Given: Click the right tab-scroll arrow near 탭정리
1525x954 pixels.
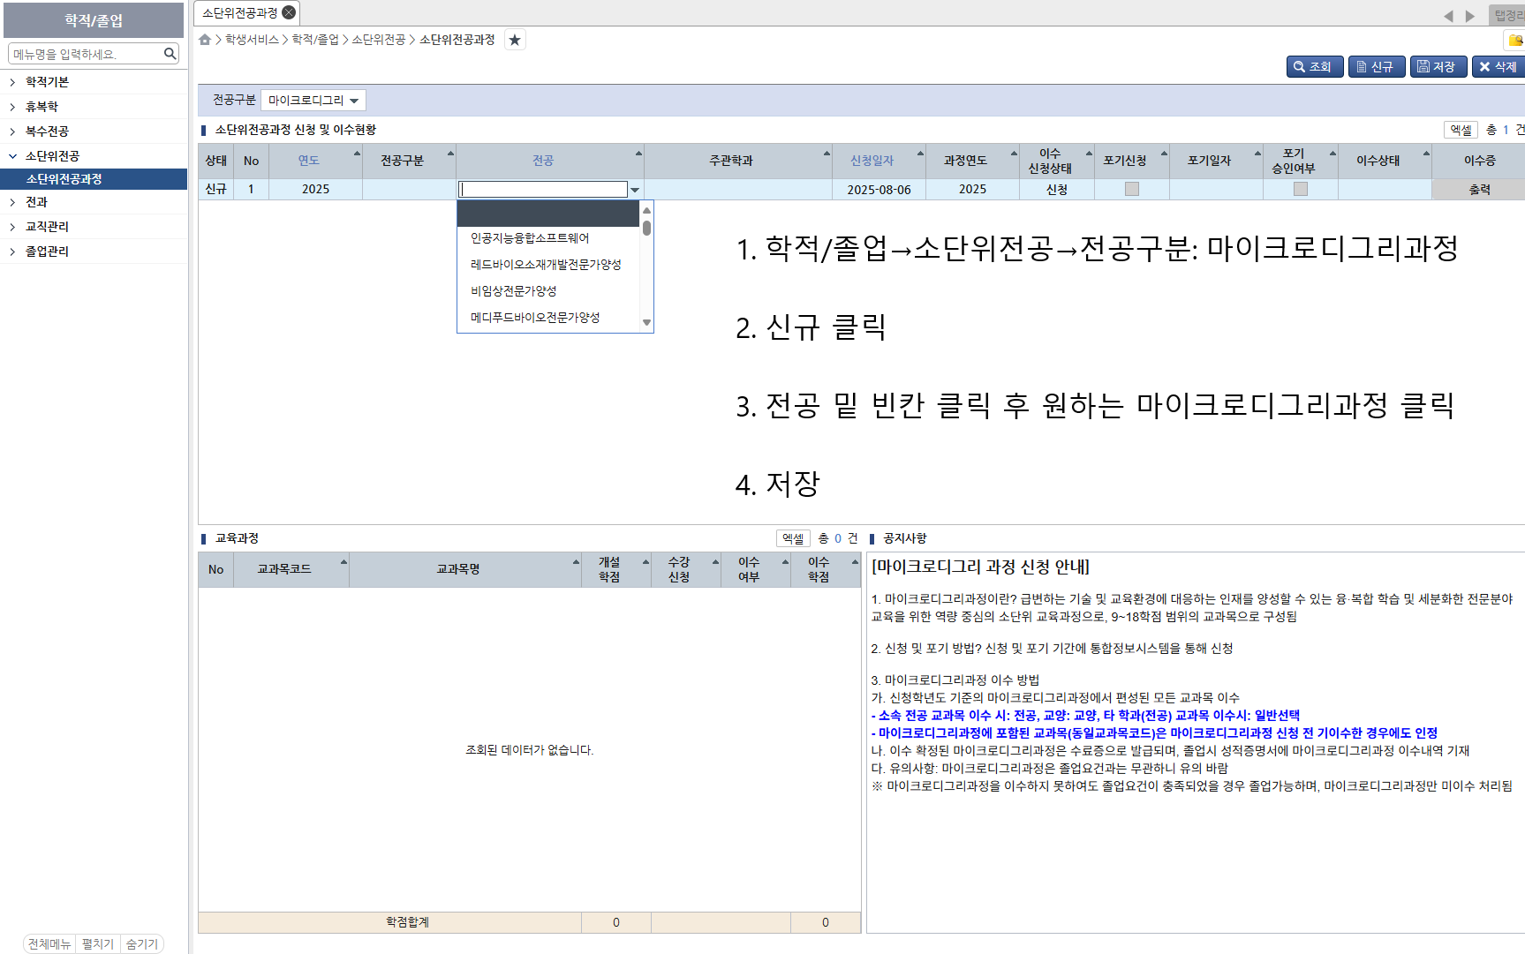Looking at the screenshot, I should coord(1468,15).
